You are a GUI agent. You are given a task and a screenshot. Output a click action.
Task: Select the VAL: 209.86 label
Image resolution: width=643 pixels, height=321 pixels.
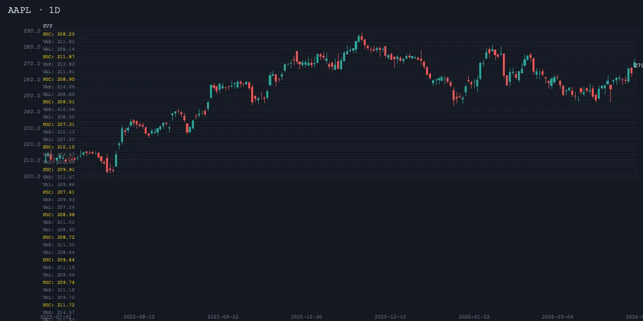[x=59, y=185]
